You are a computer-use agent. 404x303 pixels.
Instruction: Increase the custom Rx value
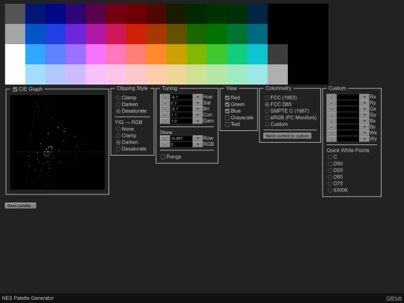point(364,97)
